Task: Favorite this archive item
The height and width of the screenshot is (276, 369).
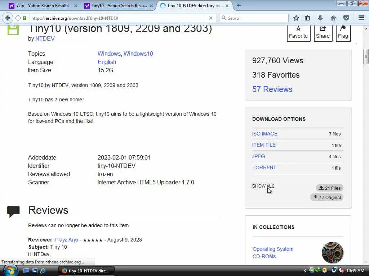Action: (x=298, y=33)
